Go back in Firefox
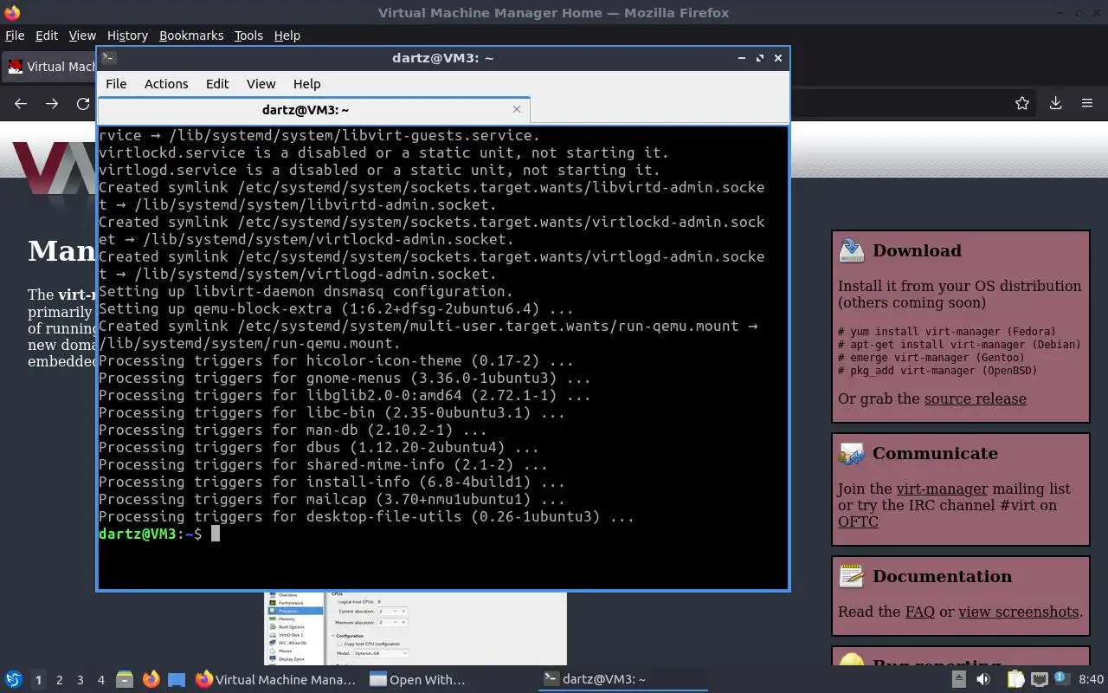 click(21, 103)
